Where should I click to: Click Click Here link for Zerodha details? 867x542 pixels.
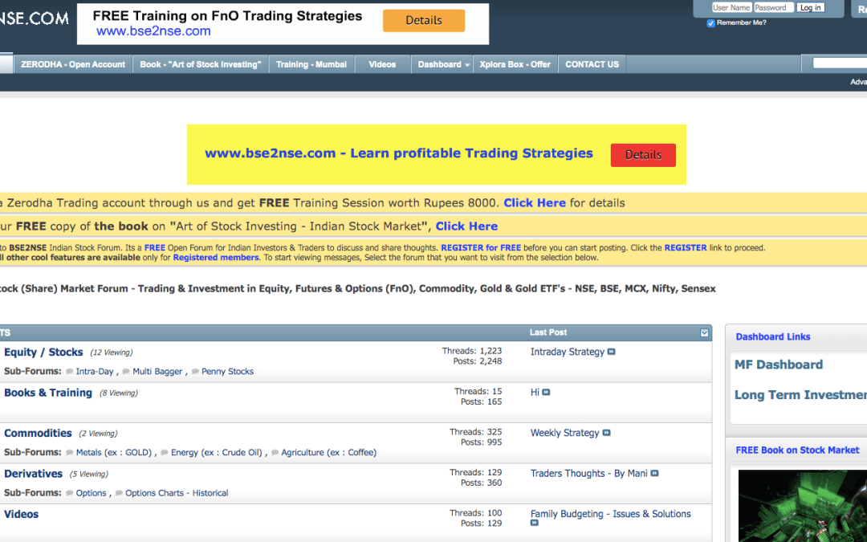click(x=534, y=203)
